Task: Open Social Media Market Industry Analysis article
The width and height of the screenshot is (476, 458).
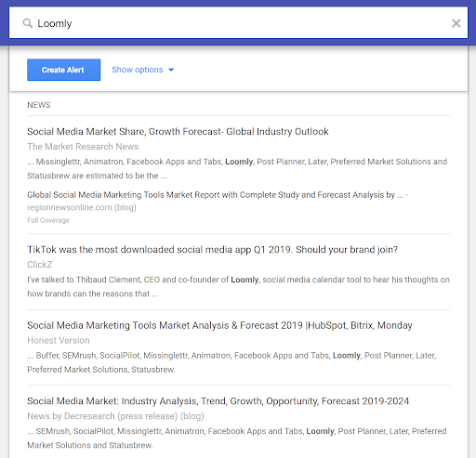Action: click(x=218, y=401)
